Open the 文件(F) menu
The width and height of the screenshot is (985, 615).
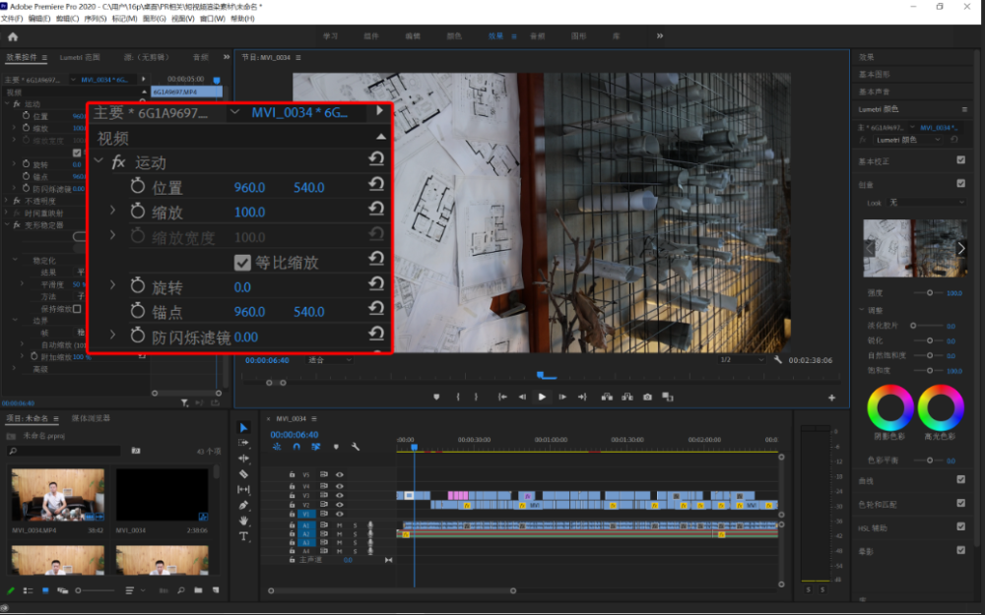pos(12,19)
